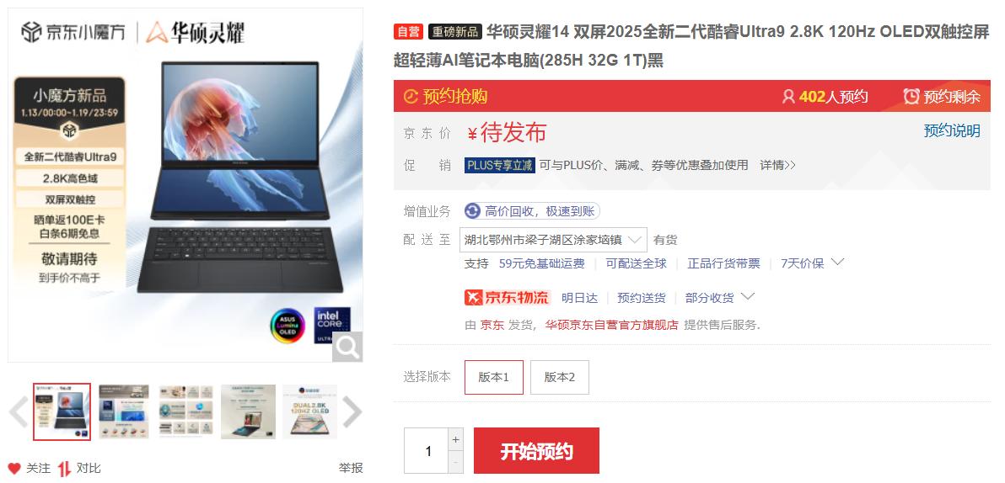Open the delivery address dropdown
The width and height of the screenshot is (1005, 483).
point(553,240)
